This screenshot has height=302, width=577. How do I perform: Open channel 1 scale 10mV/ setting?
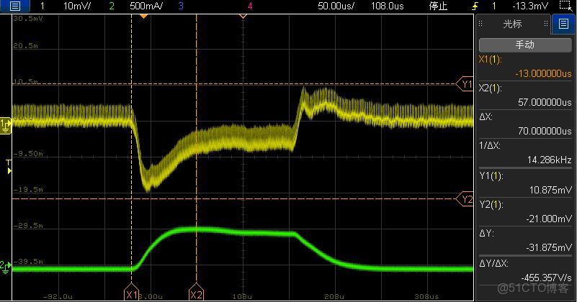tap(76, 6)
